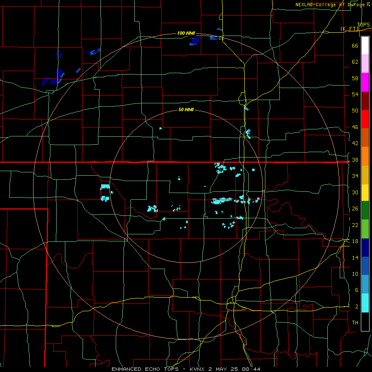Click the TOPS legend title

[363, 25]
